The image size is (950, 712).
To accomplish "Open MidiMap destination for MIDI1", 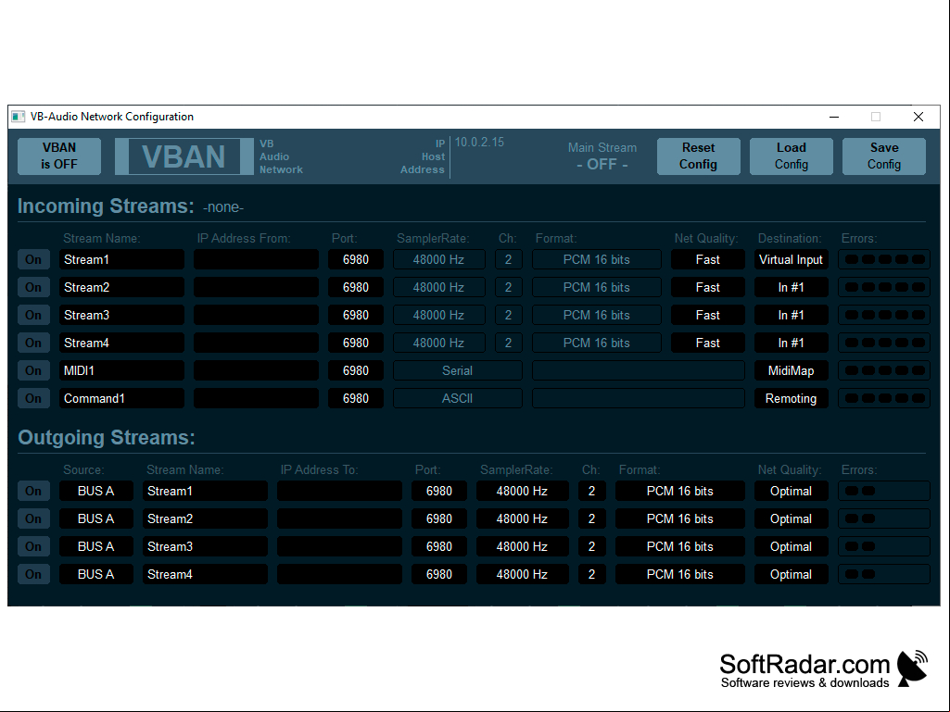I will pos(791,370).
